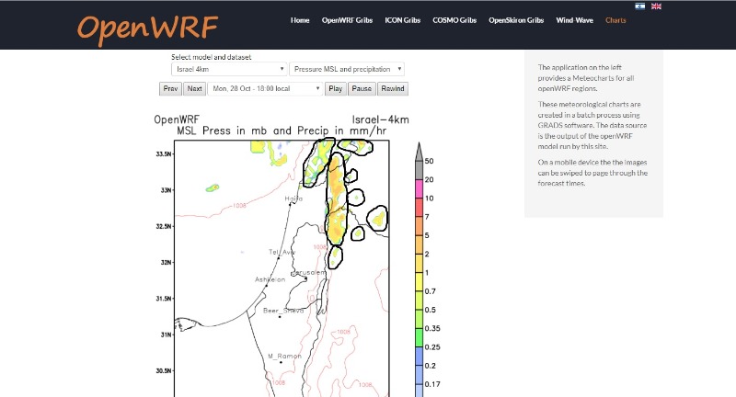Click the Prev button
The width and height of the screenshot is (736, 397).
(170, 88)
